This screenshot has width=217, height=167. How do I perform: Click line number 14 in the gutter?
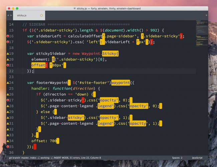11,24
